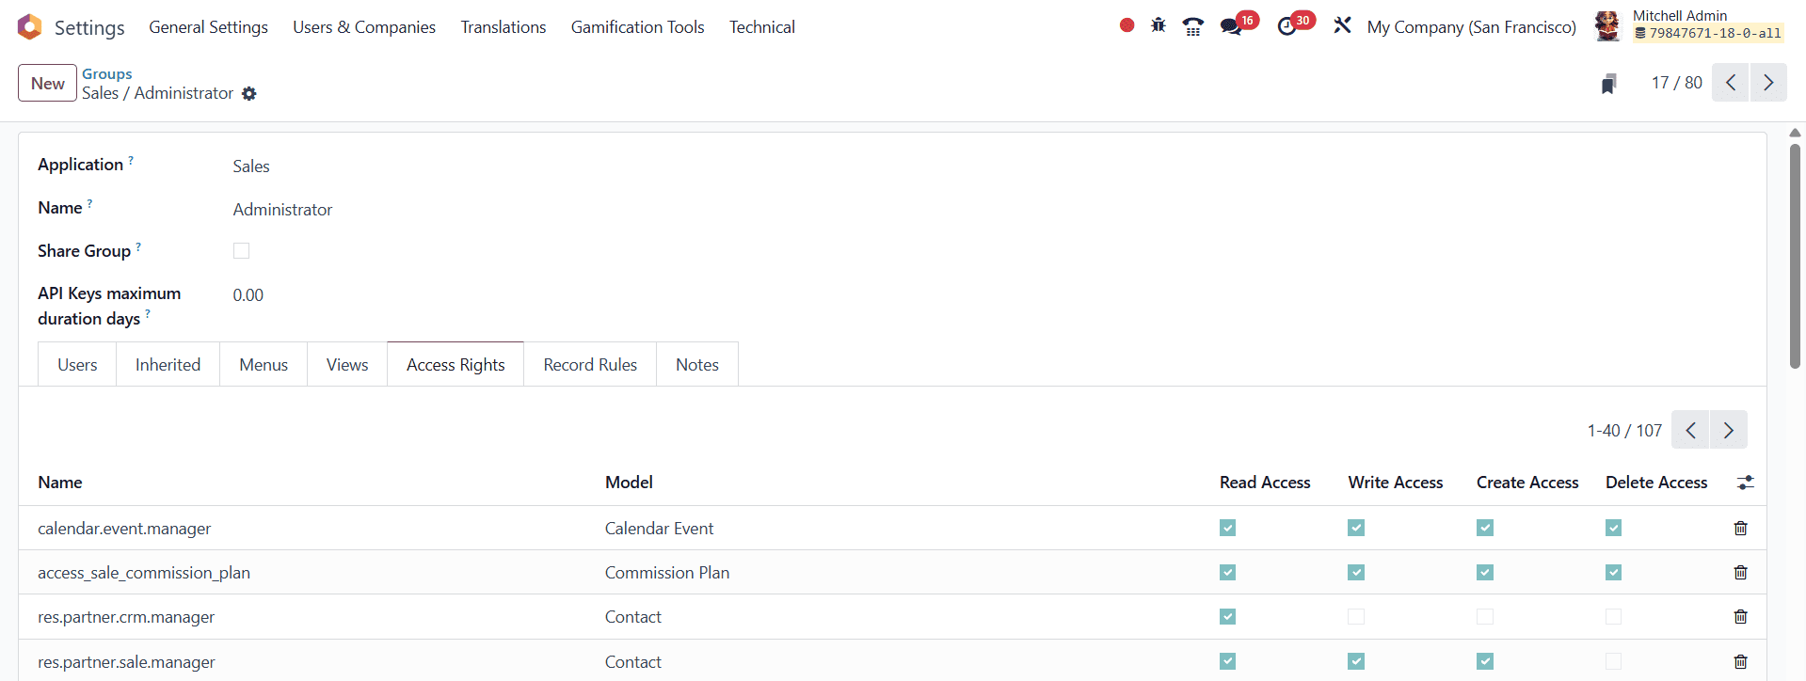Image resolution: width=1806 pixels, height=681 pixels.
Task: Open Gamification Tools dropdown menu
Action: tap(637, 27)
